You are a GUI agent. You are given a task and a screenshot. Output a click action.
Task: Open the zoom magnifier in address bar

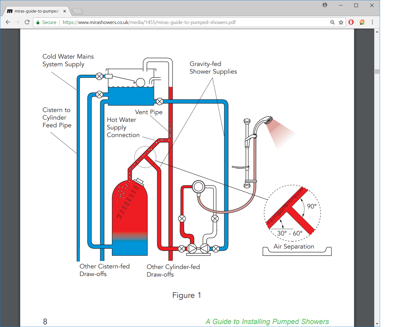(332, 22)
